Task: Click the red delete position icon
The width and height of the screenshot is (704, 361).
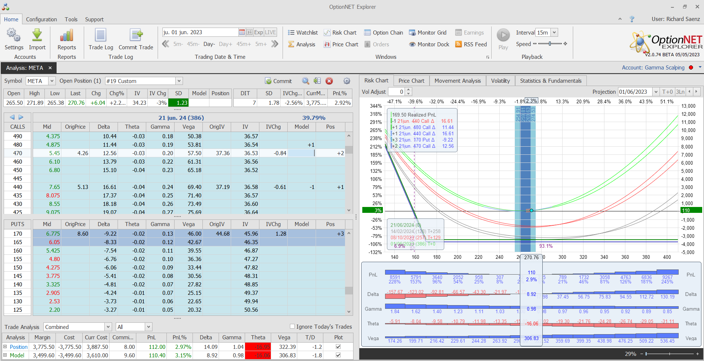Action: click(x=329, y=81)
